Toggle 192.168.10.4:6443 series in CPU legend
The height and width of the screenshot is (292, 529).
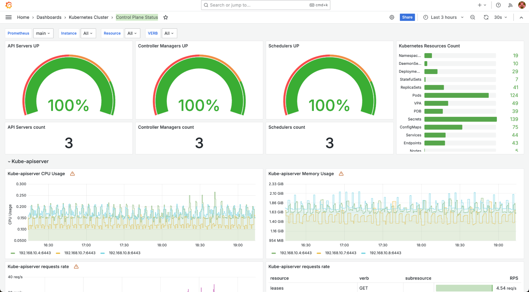pyautogui.click(x=35, y=253)
